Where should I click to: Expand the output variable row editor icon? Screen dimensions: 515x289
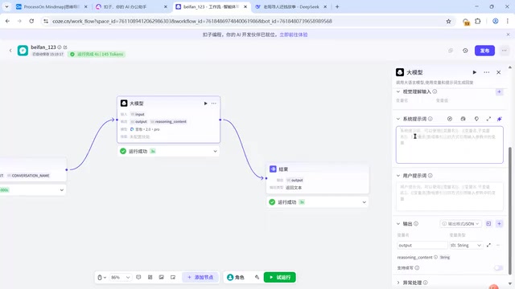[x=488, y=245]
